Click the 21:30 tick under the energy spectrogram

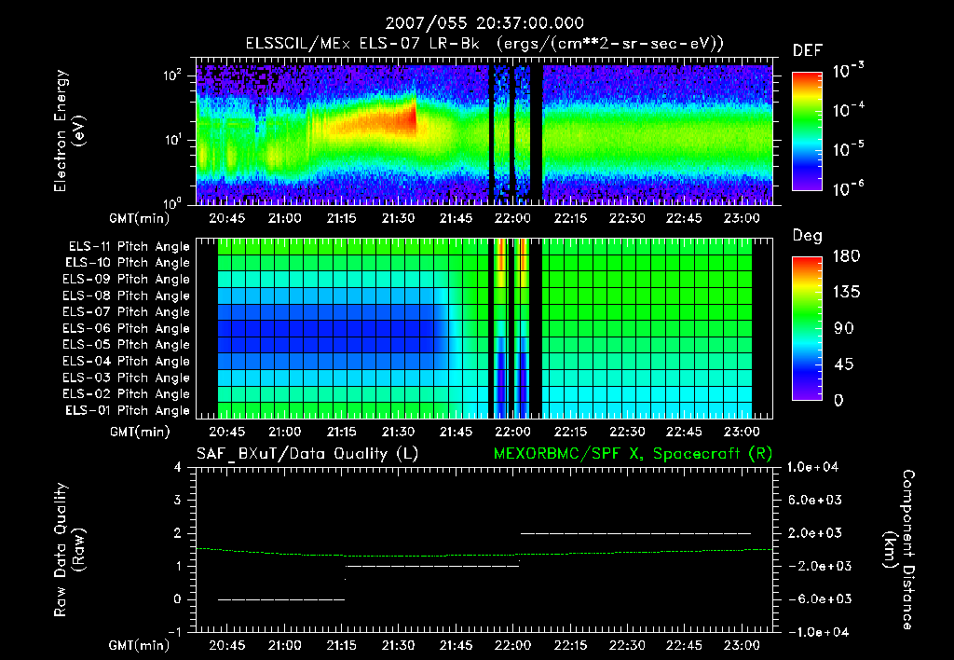click(399, 218)
